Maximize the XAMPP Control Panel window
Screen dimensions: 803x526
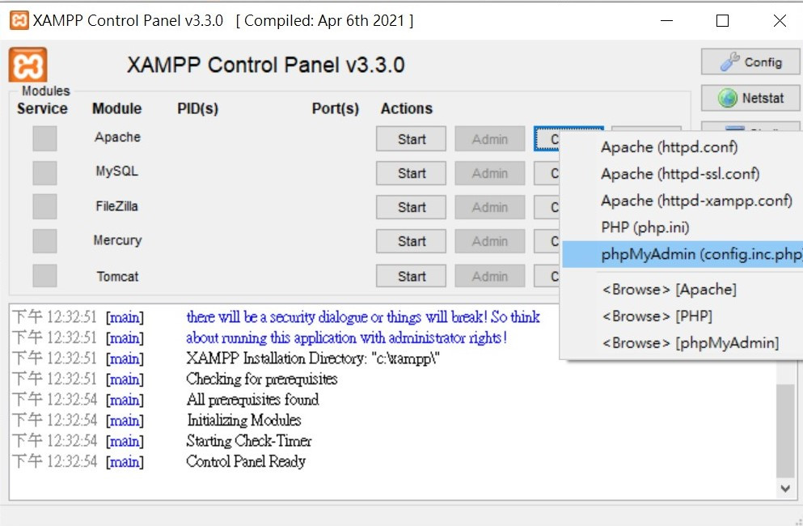722,20
